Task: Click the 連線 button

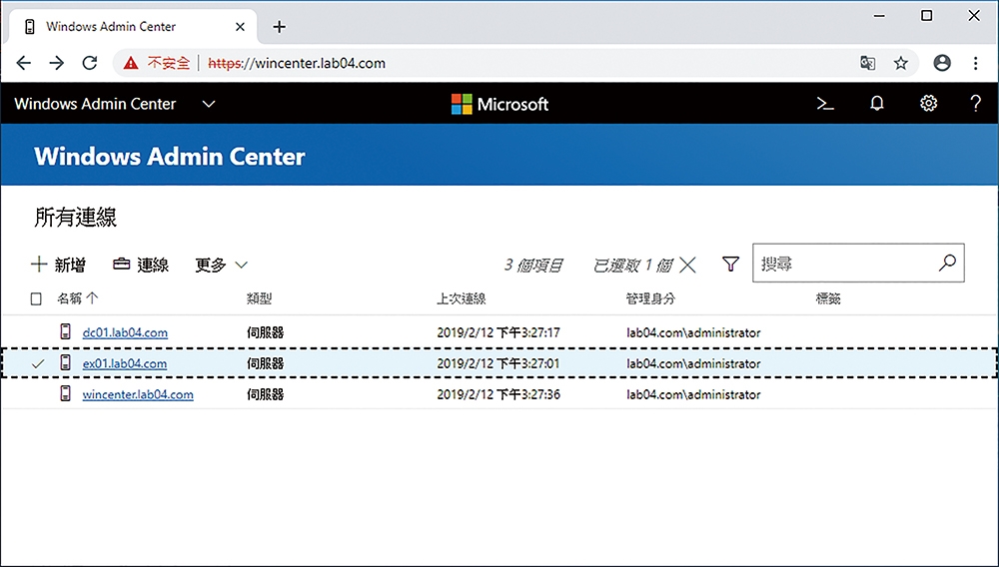Action: [141, 265]
